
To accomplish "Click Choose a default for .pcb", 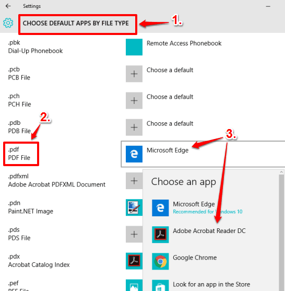I will [170, 70].
